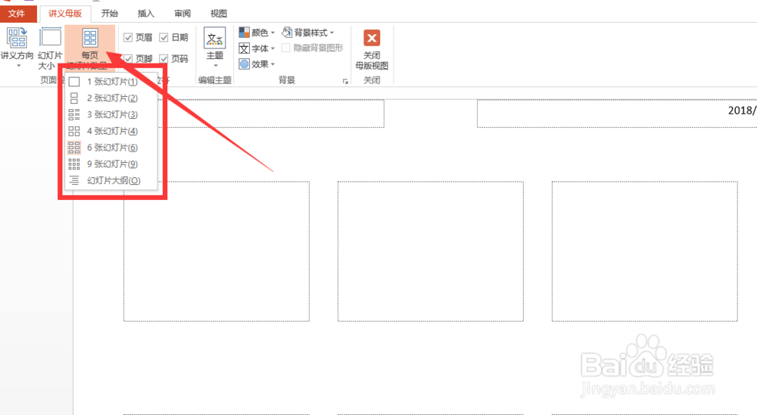
Task: Toggle the Date (日期) checkbox
Action: (x=164, y=37)
